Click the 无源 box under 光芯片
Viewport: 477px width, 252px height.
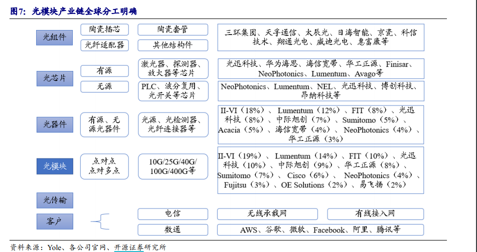pyautogui.click(x=105, y=86)
